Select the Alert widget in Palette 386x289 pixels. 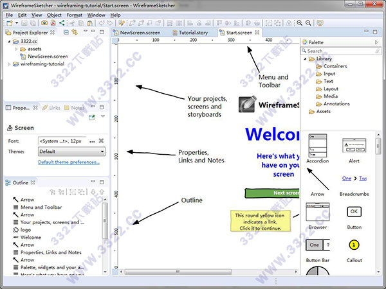click(354, 150)
